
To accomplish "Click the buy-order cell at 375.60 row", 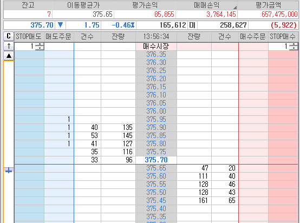I will tap(253, 176).
